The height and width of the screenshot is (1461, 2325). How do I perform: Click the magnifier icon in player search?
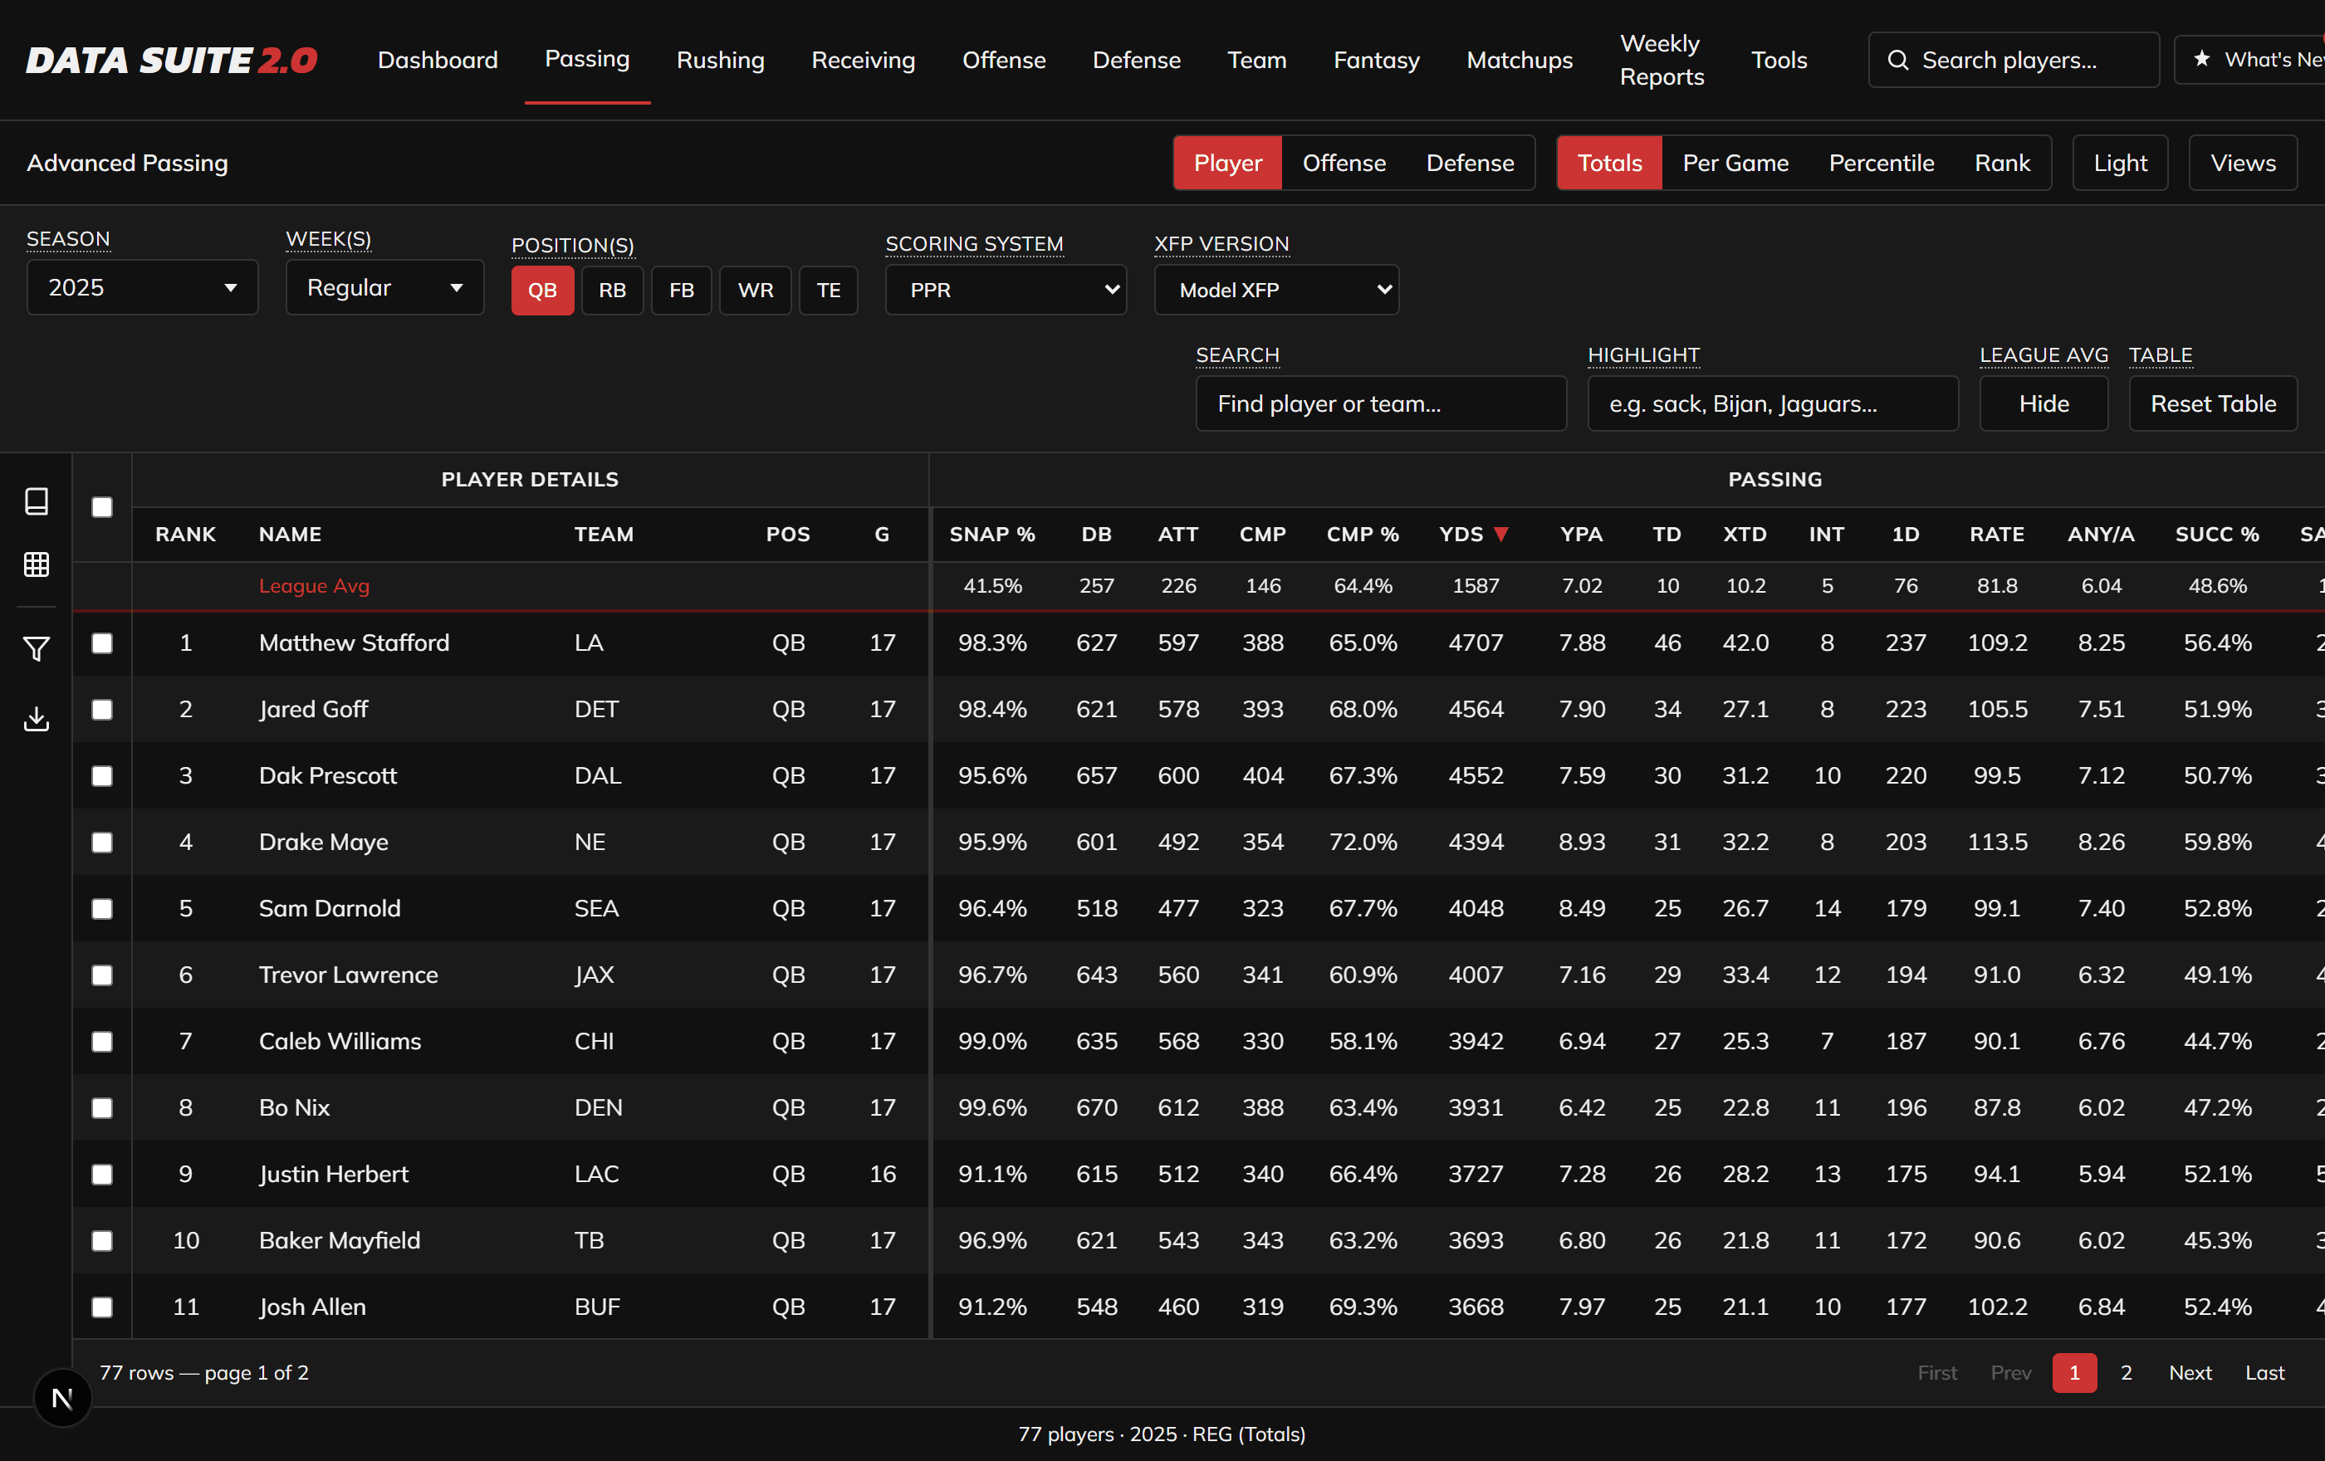pos(1897,60)
